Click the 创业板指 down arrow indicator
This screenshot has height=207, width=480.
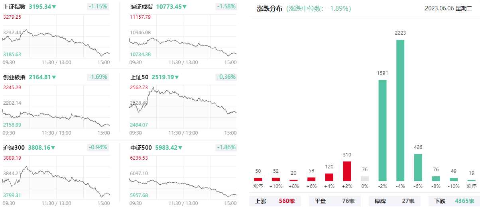[x=54, y=77]
